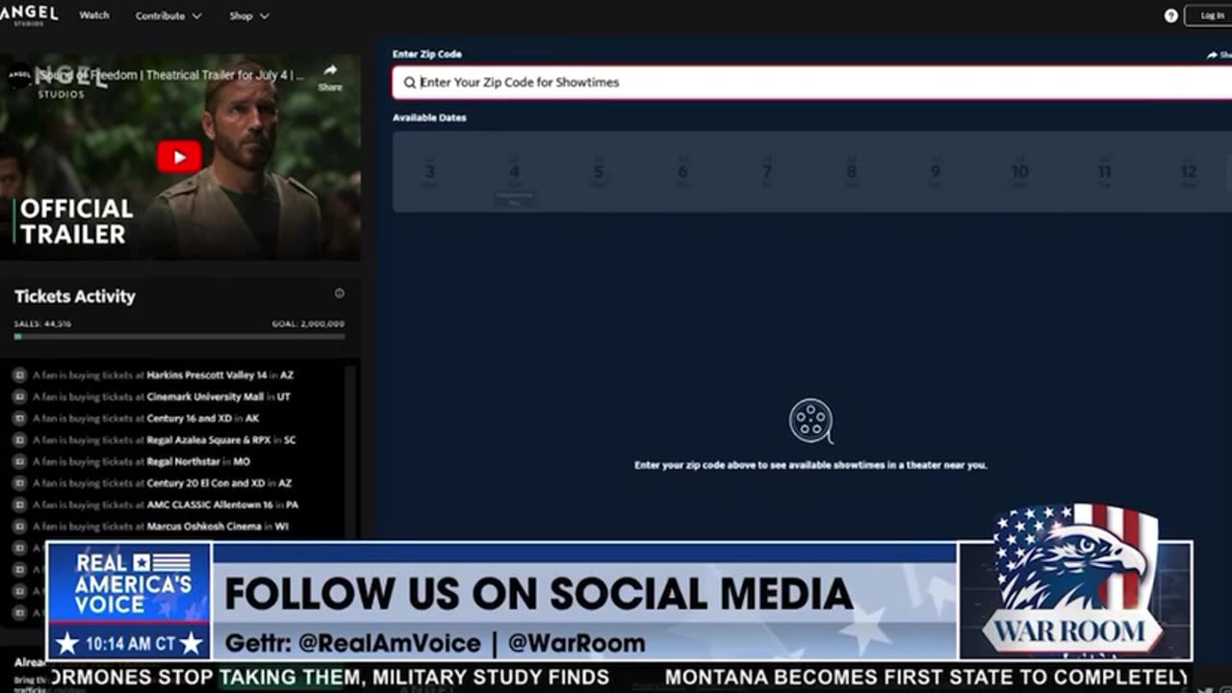Viewport: 1232px width, 693px height.
Task: Click the "Enter your zip code above" showtimes message
Action: 810,465
